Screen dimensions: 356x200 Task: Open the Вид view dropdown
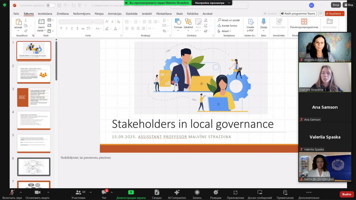click(x=348, y=5)
